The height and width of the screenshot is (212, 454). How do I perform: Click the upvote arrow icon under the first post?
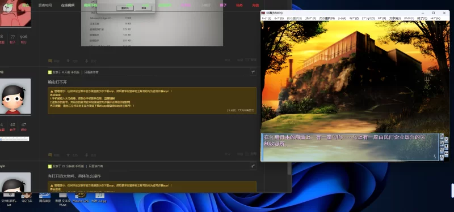[68, 61]
